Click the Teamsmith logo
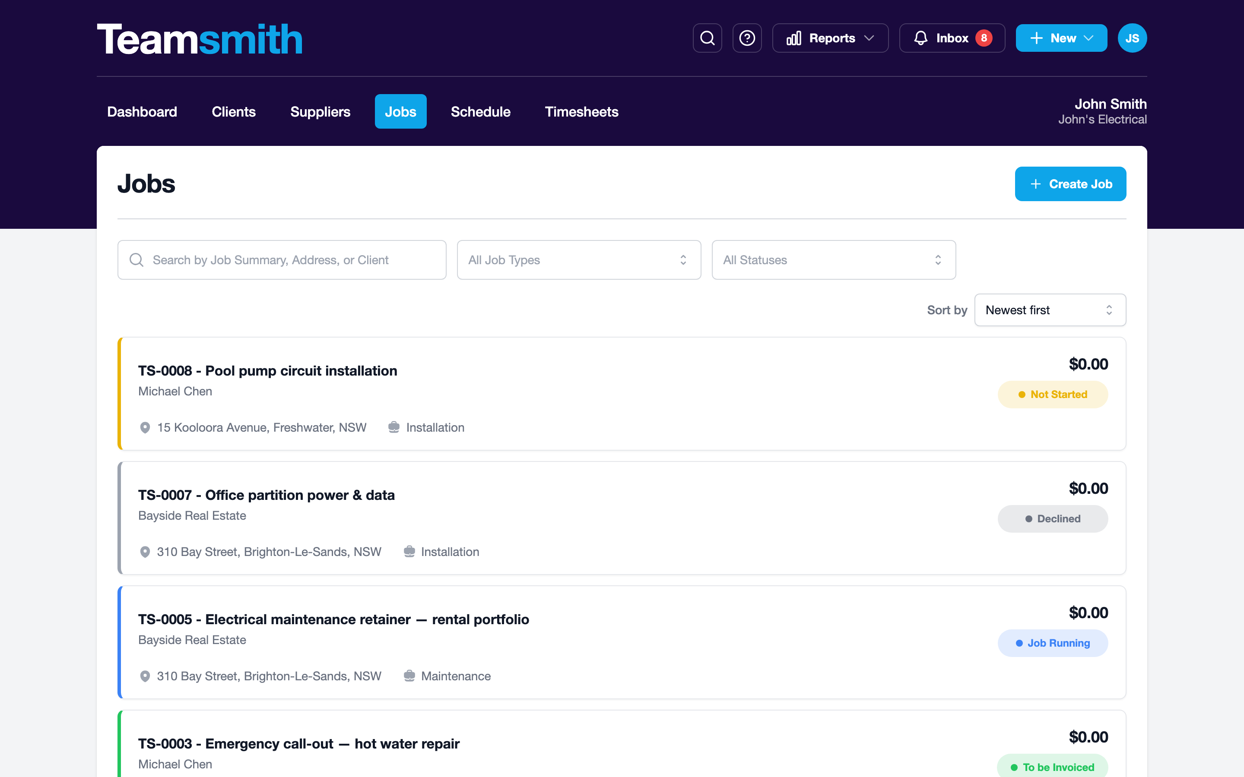This screenshot has width=1244, height=777. 200,39
